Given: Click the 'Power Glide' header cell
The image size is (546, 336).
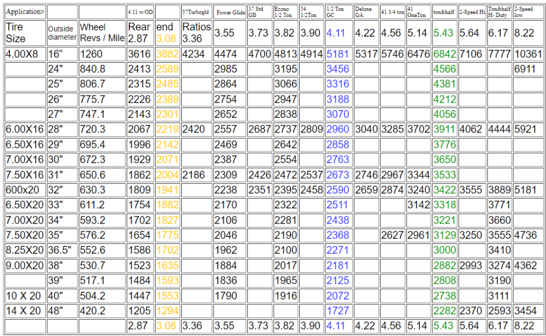Looking at the screenshot, I should pyautogui.click(x=230, y=10).
